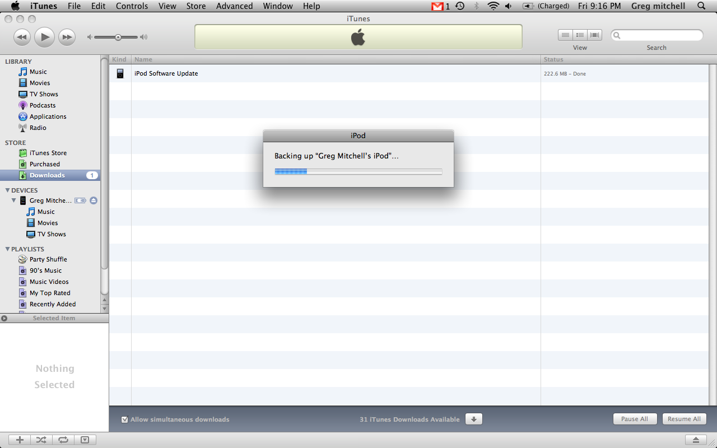Open the iTunes Store
717x448 pixels.
pyautogui.click(x=48, y=153)
